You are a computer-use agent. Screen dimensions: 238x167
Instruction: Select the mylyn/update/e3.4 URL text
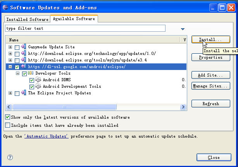pos(88,60)
